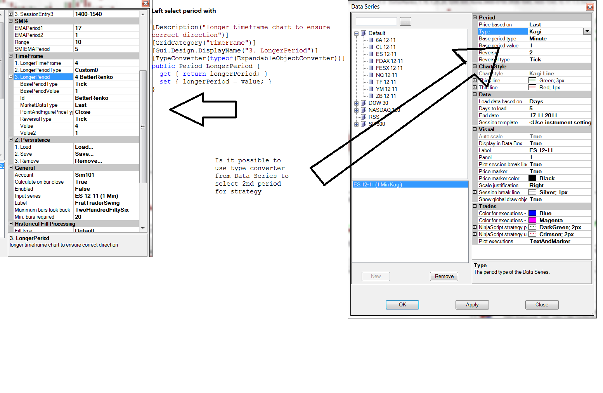Viewport: 603px width, 393px height.
Task: Collapse the TimeFrame category
Action: (11, 56)
